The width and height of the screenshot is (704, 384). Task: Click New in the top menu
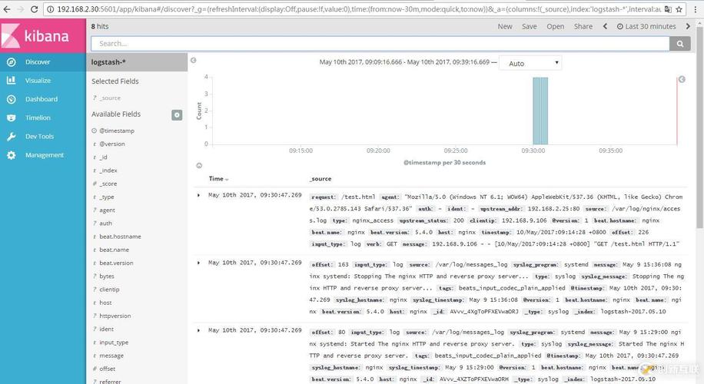pyautogui.click(x=504, y=26)
